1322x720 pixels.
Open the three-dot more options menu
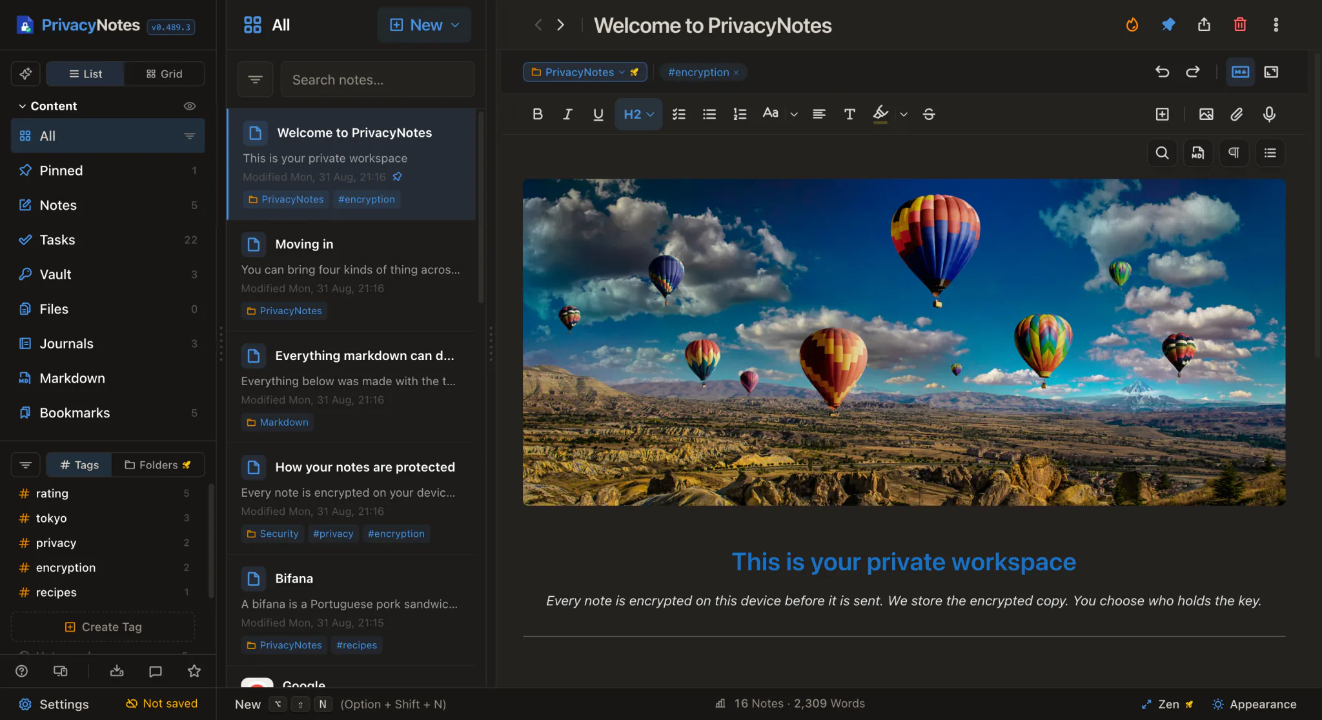[x=1276, y=25]
